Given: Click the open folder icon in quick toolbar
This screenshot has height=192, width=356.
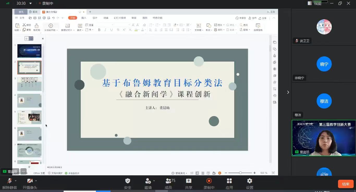Looking at the screenshot, I should point(30,18).
